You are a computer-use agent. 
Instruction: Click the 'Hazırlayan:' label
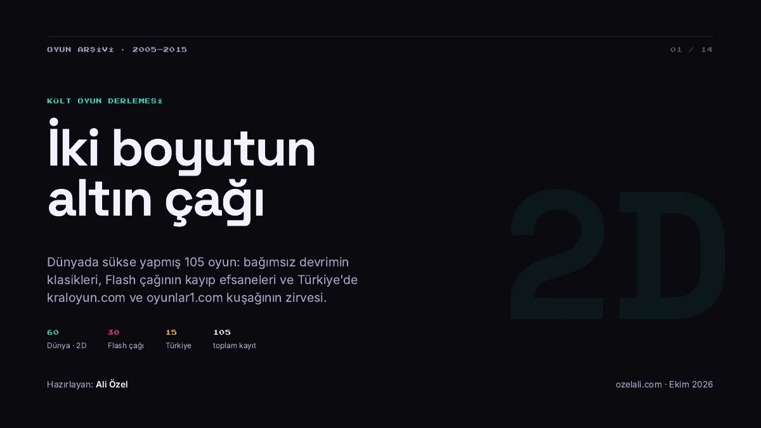click(70, 384)
